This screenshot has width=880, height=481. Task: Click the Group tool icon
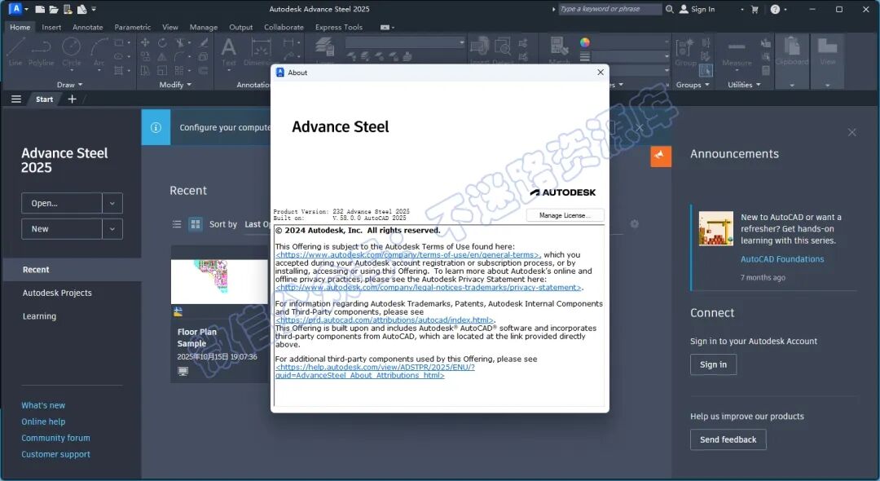point(685,51)
